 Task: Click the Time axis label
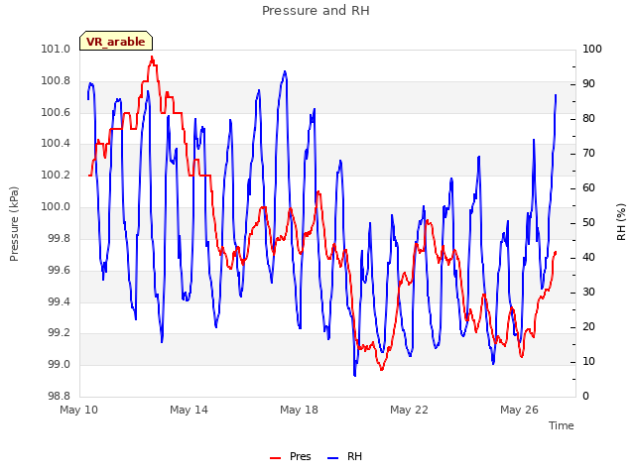pos(562,425)
